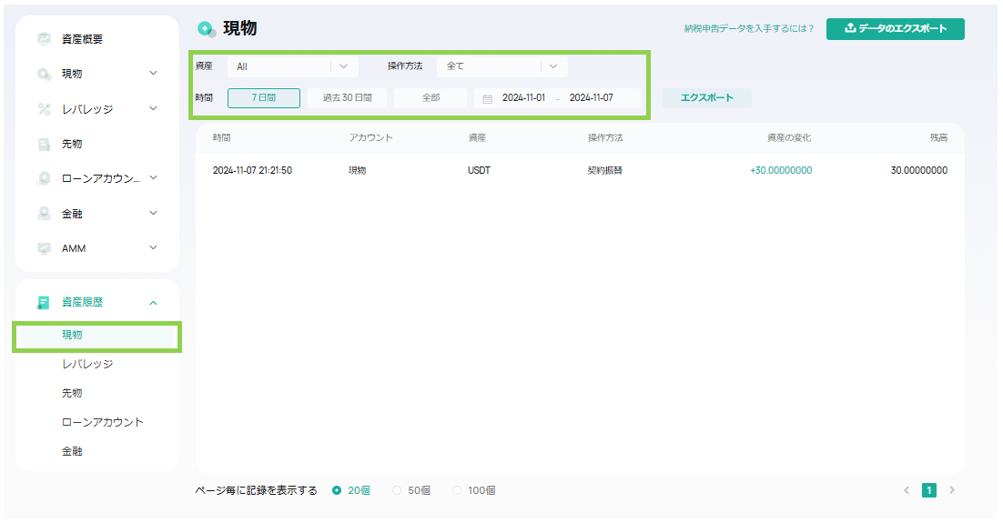This screenshot has height=523, width=1003.
Task: Click the ローンアカウント sidebar icon
Action: (x=44, y=178)
